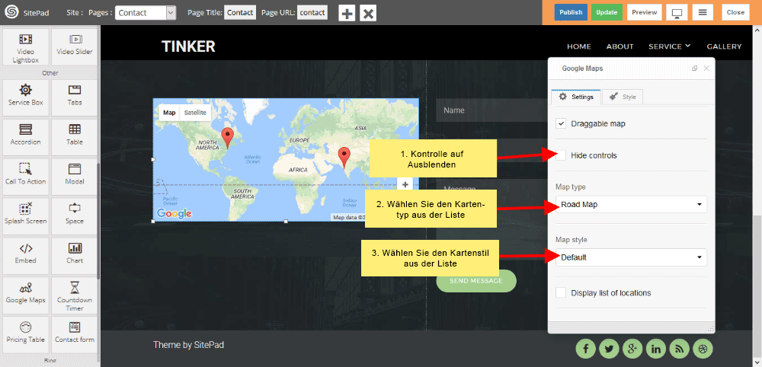Select the Call To Action widget
762x367 pixels.
(x=26, y=176)
